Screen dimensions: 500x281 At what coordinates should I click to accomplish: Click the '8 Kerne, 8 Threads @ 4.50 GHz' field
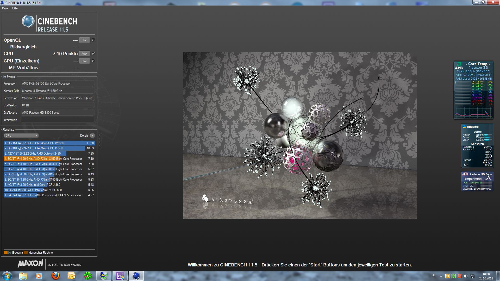[58, 91]
